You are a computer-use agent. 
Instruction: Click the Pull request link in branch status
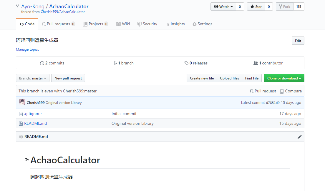tap(263, 91)
